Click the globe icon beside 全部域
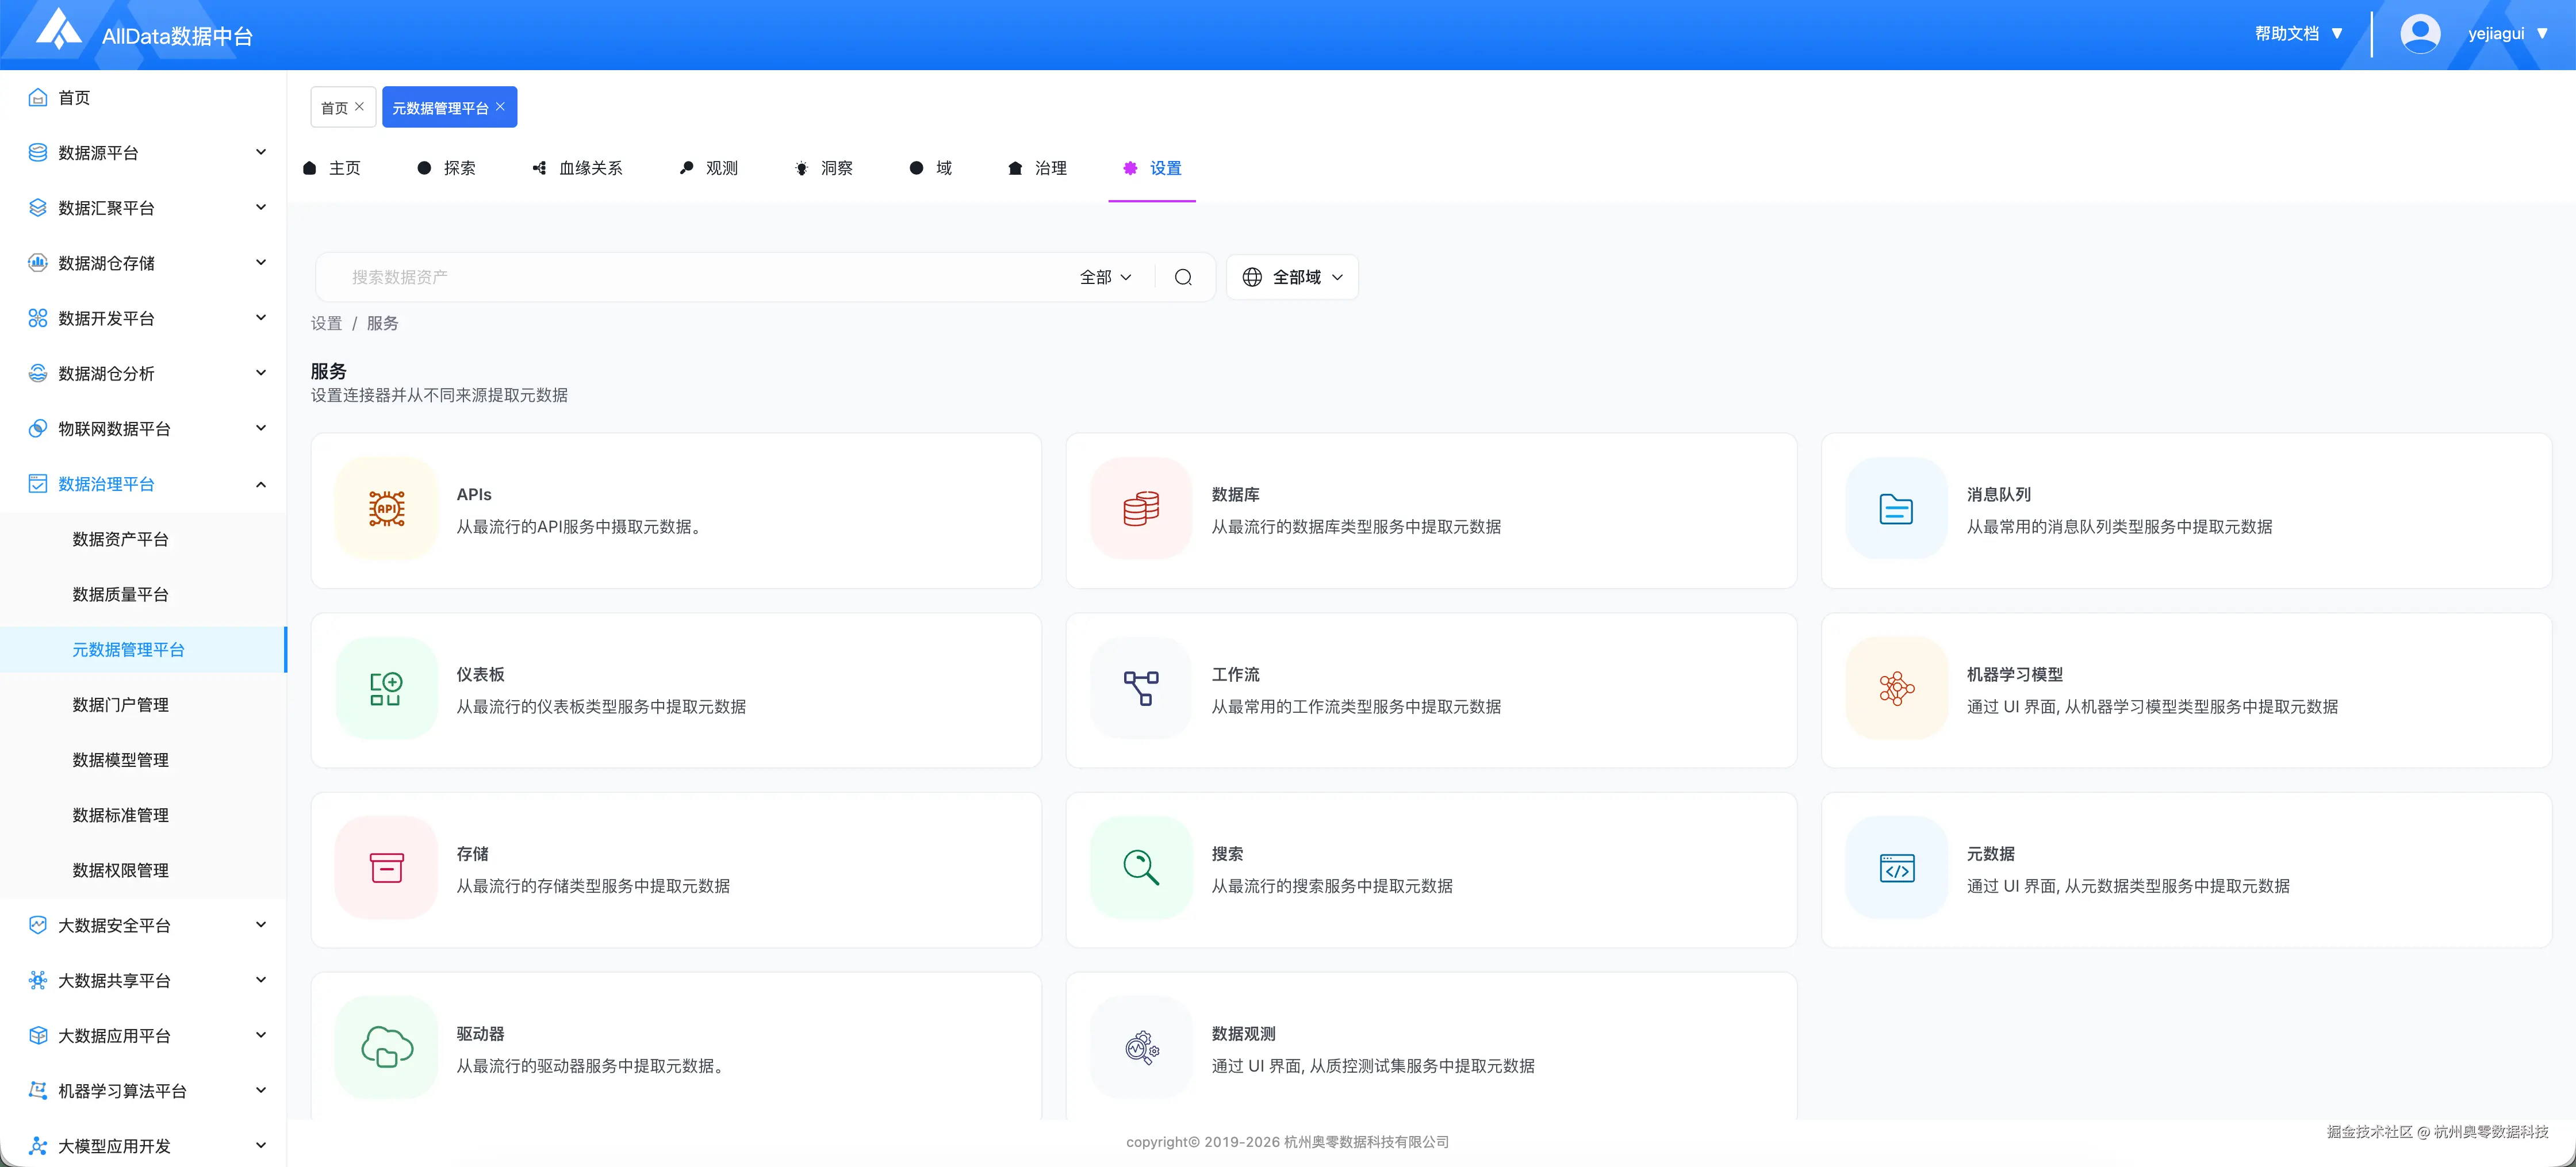The width and height of the screenshot is (2576, 1167). coord(1252,277)
